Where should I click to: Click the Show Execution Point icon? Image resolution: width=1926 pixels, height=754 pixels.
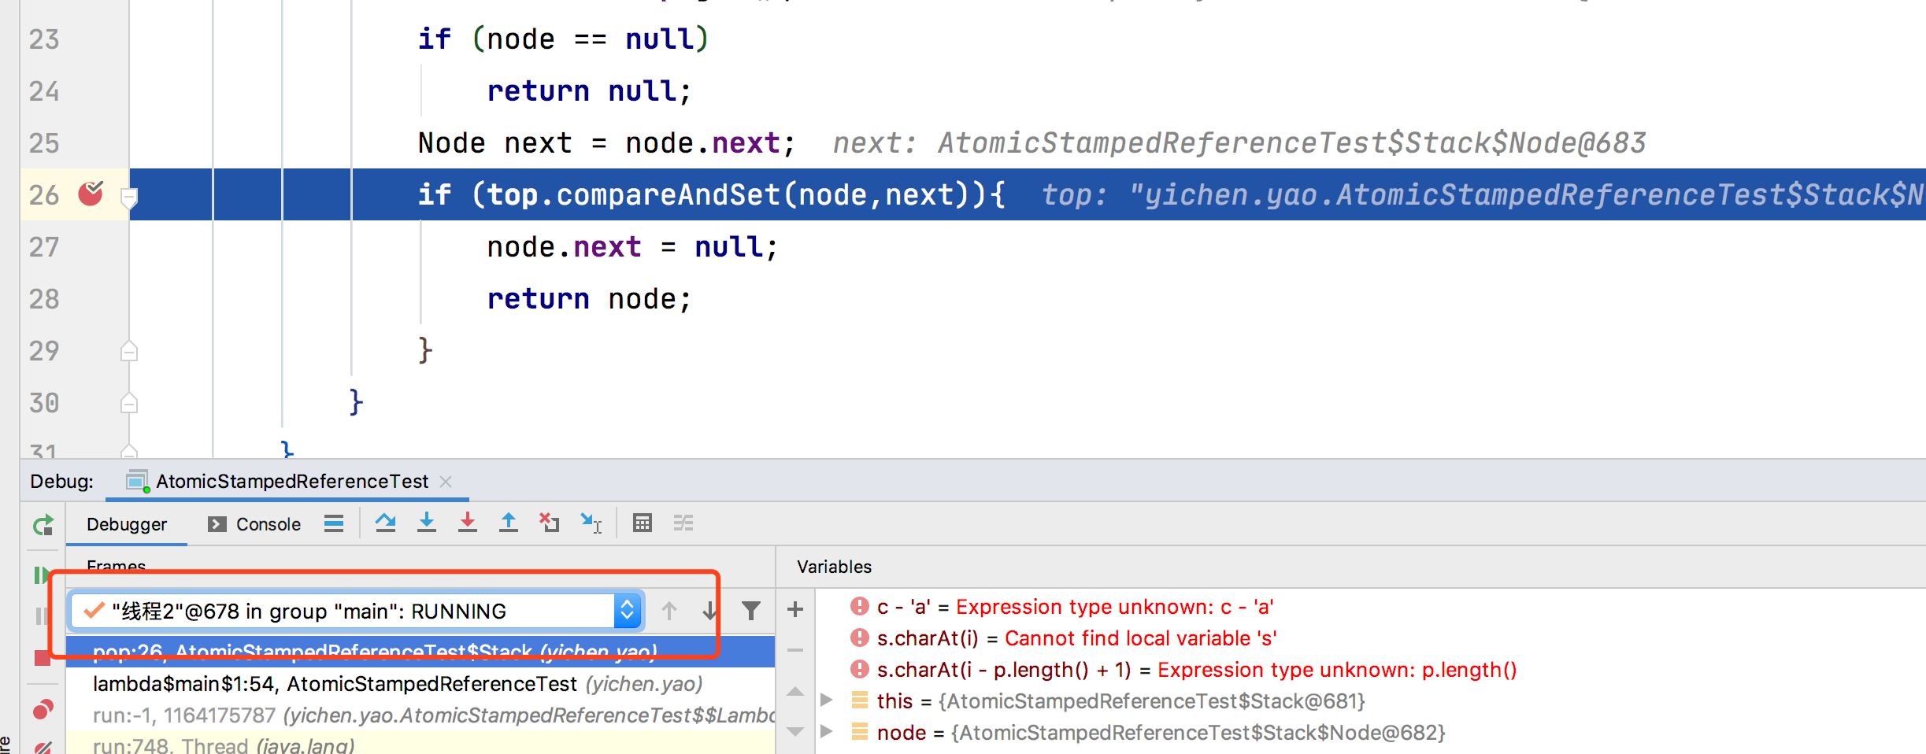(x=334, y=523)
